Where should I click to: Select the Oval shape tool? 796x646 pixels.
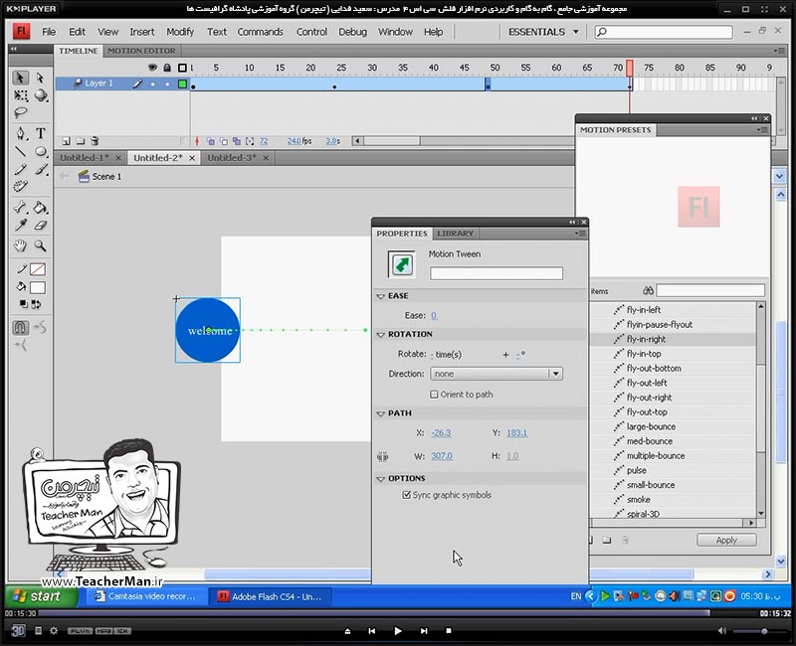pos(41,151)
